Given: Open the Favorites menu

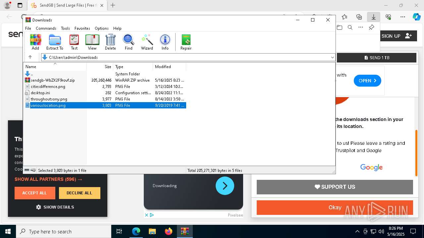Looking at the screenshot, I should click(82, 28).
